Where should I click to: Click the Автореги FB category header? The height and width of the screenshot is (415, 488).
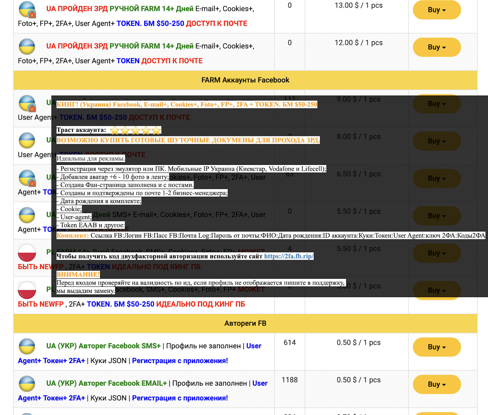pos(245,323)
